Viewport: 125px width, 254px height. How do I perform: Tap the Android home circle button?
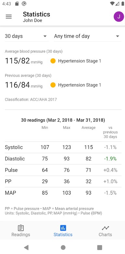pos(63,247)
